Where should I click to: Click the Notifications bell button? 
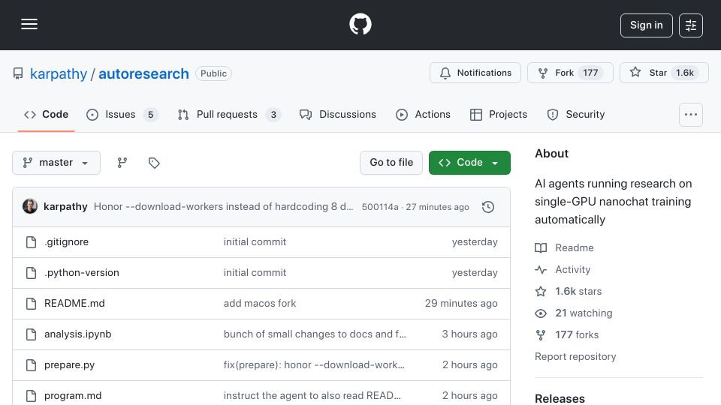point(475,73)
